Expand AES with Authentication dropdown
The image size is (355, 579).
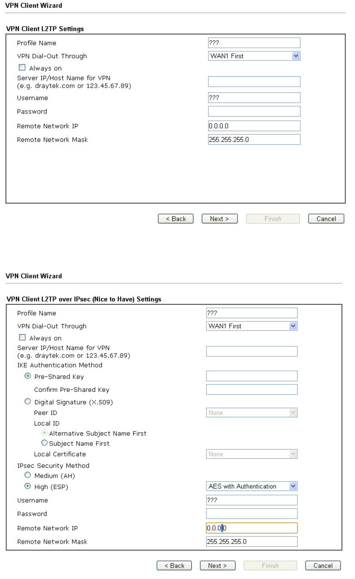(x=251, y=486)
